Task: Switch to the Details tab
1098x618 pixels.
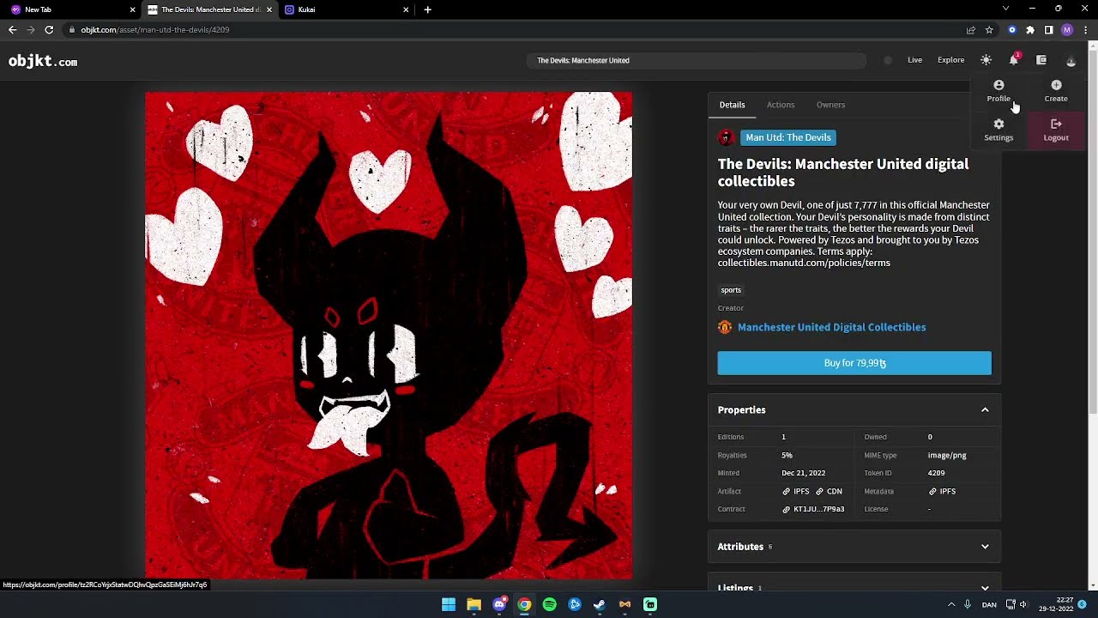Action: click(x=732, y=105)
